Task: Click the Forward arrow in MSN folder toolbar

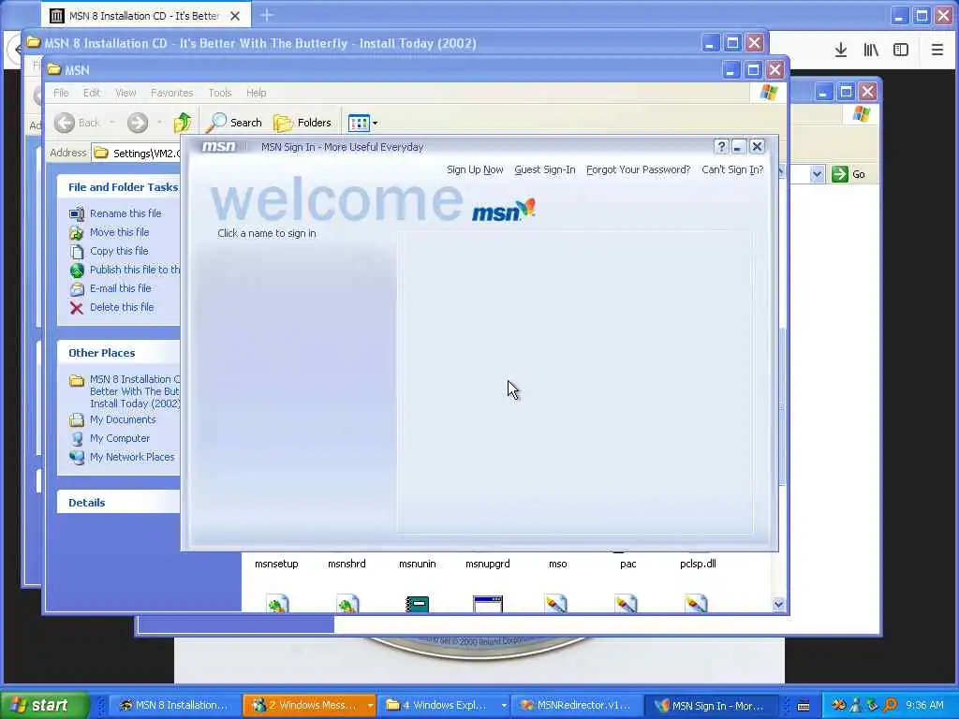Action: pyautogui.click(x=138, y=123)
